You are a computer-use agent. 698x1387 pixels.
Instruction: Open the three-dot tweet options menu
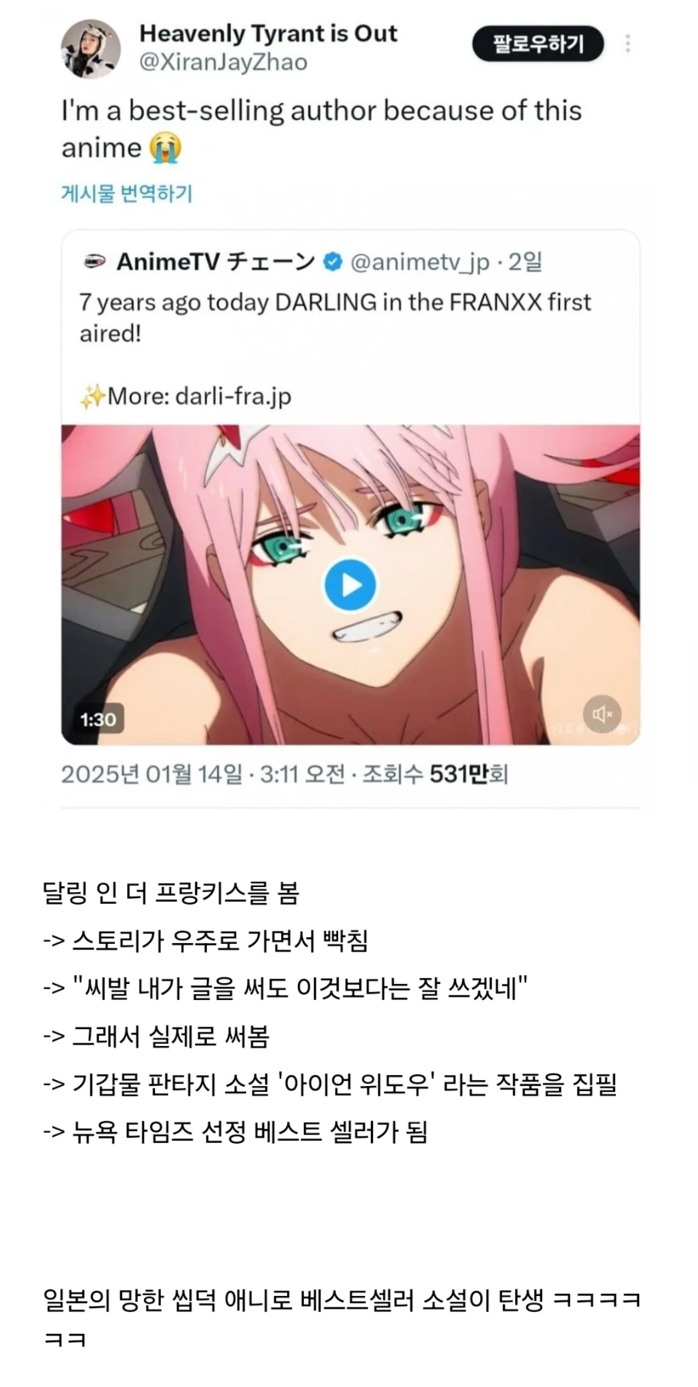(x=628, y=43)
